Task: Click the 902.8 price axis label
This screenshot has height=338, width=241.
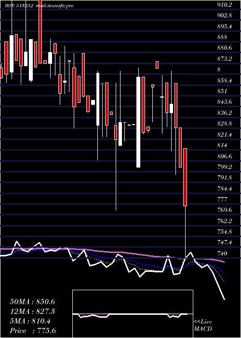Action: [x=225, y=15]
